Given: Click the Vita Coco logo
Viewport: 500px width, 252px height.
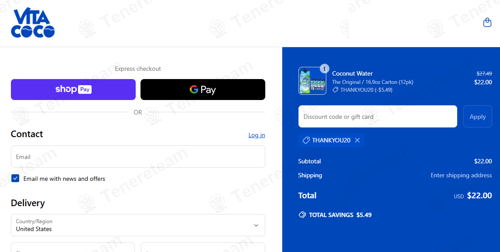Looking at the screenshot, I should point(33,23).
